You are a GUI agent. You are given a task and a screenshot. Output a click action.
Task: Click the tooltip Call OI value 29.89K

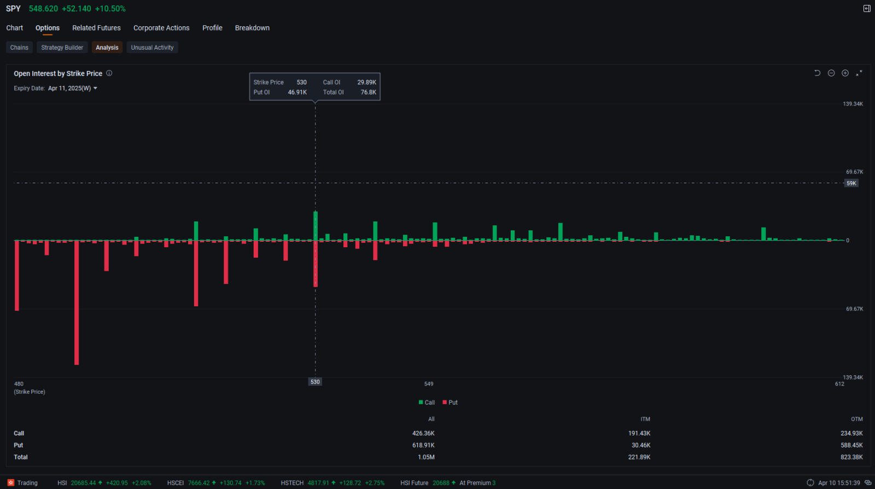(x=366, y=83)
